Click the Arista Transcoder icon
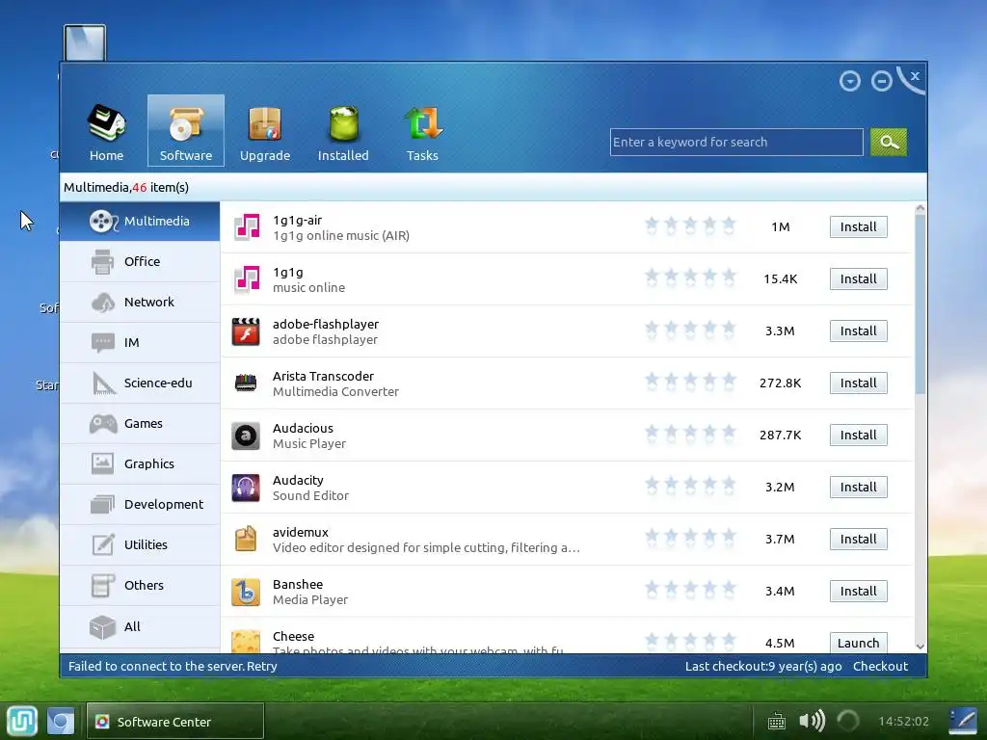This screenshot has width=987, height=740. [x=246, y=383]
